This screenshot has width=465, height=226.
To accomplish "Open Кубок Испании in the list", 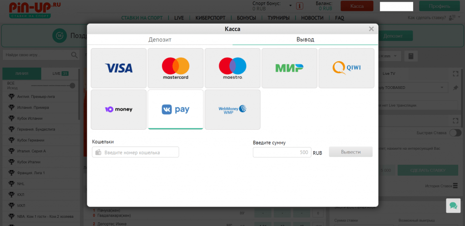I will 40,118.
